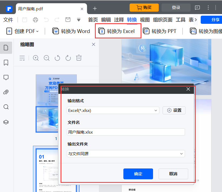Open the attachments paperclip panel
This screenshot has height=192, width=222.
pyautogui.click(x=6, y=92)
